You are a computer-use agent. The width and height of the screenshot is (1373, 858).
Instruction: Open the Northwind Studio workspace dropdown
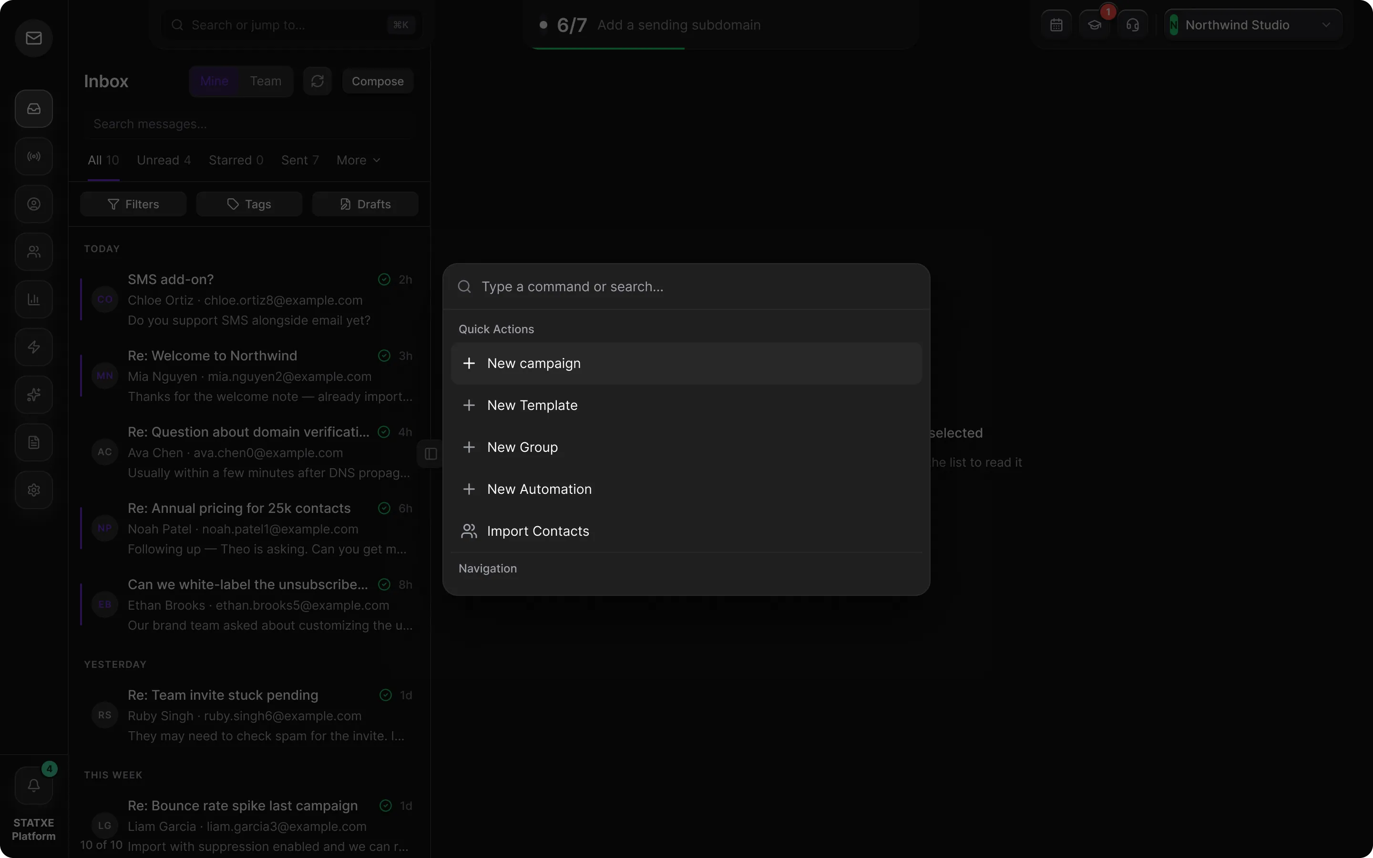coord(1253,25)
